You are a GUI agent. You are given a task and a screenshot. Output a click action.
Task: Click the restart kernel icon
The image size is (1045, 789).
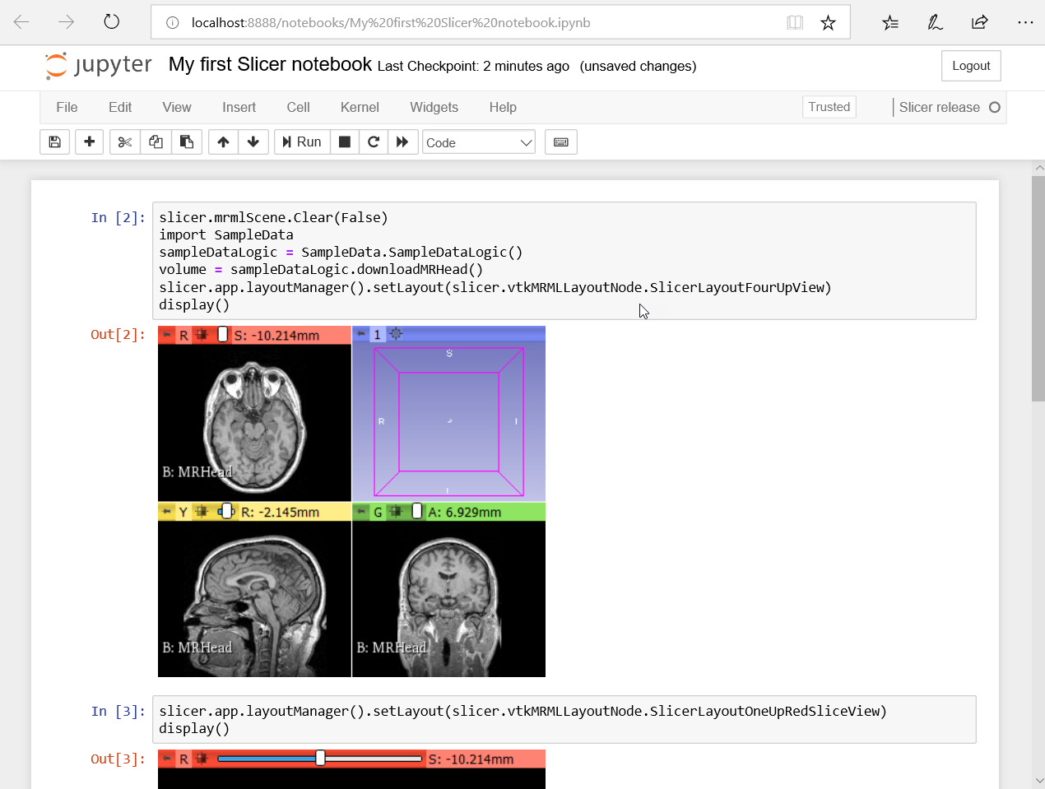[x=373, y=142]
